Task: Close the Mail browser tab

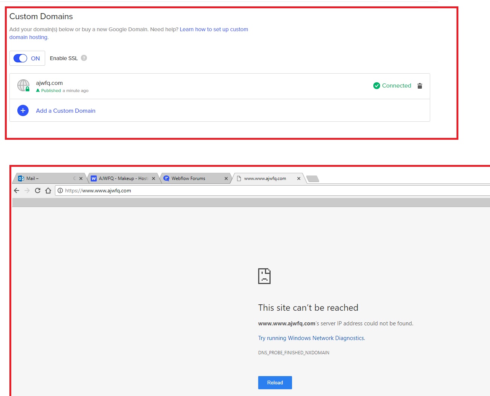Action: click(x=81, y=178)
